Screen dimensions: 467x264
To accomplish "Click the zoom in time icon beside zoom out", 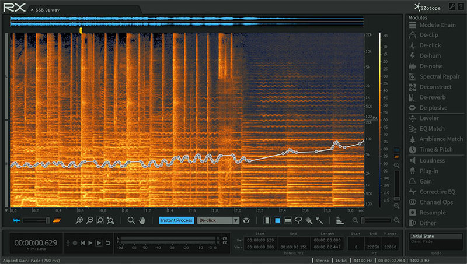I will coord(79,220).
